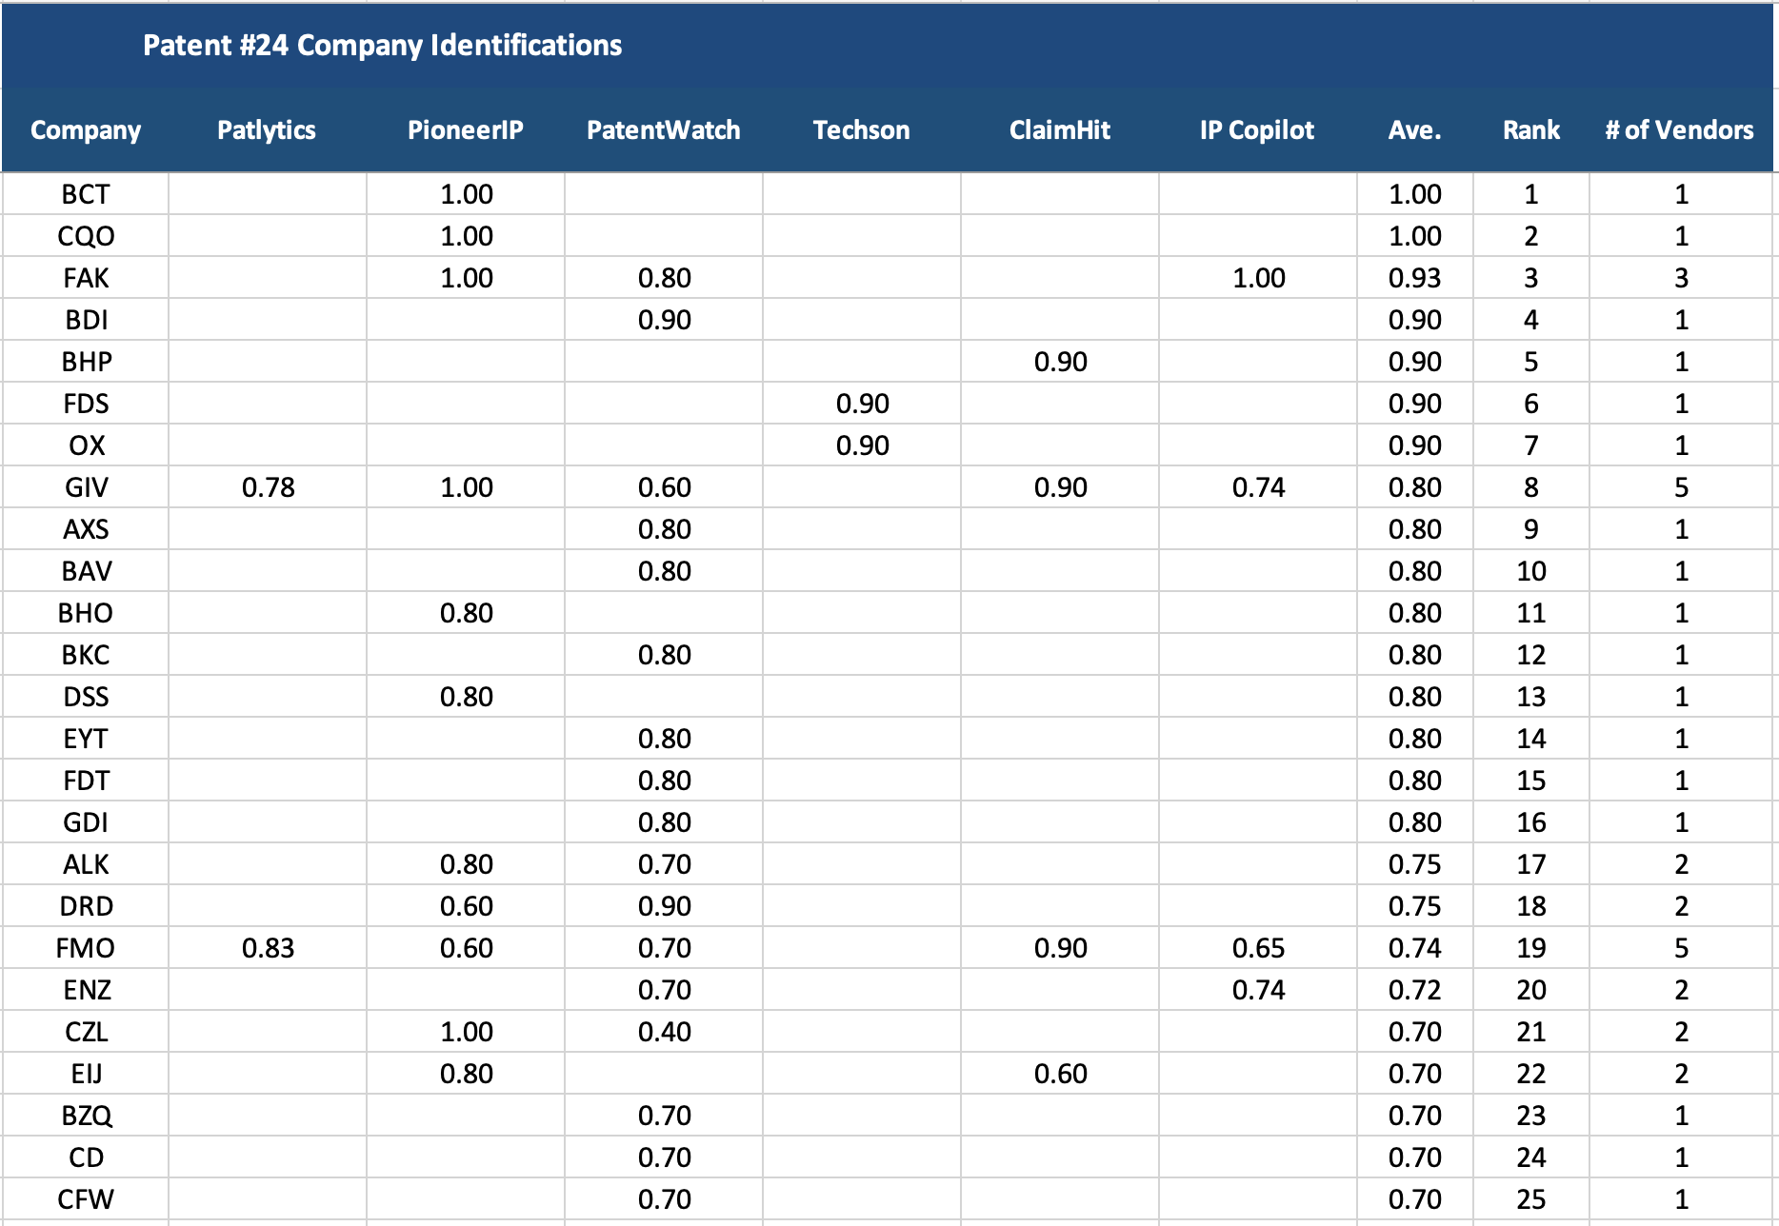Screen dimensions: 1779x1226
Task: Click the BKC company cell
Action: point(86,655)
